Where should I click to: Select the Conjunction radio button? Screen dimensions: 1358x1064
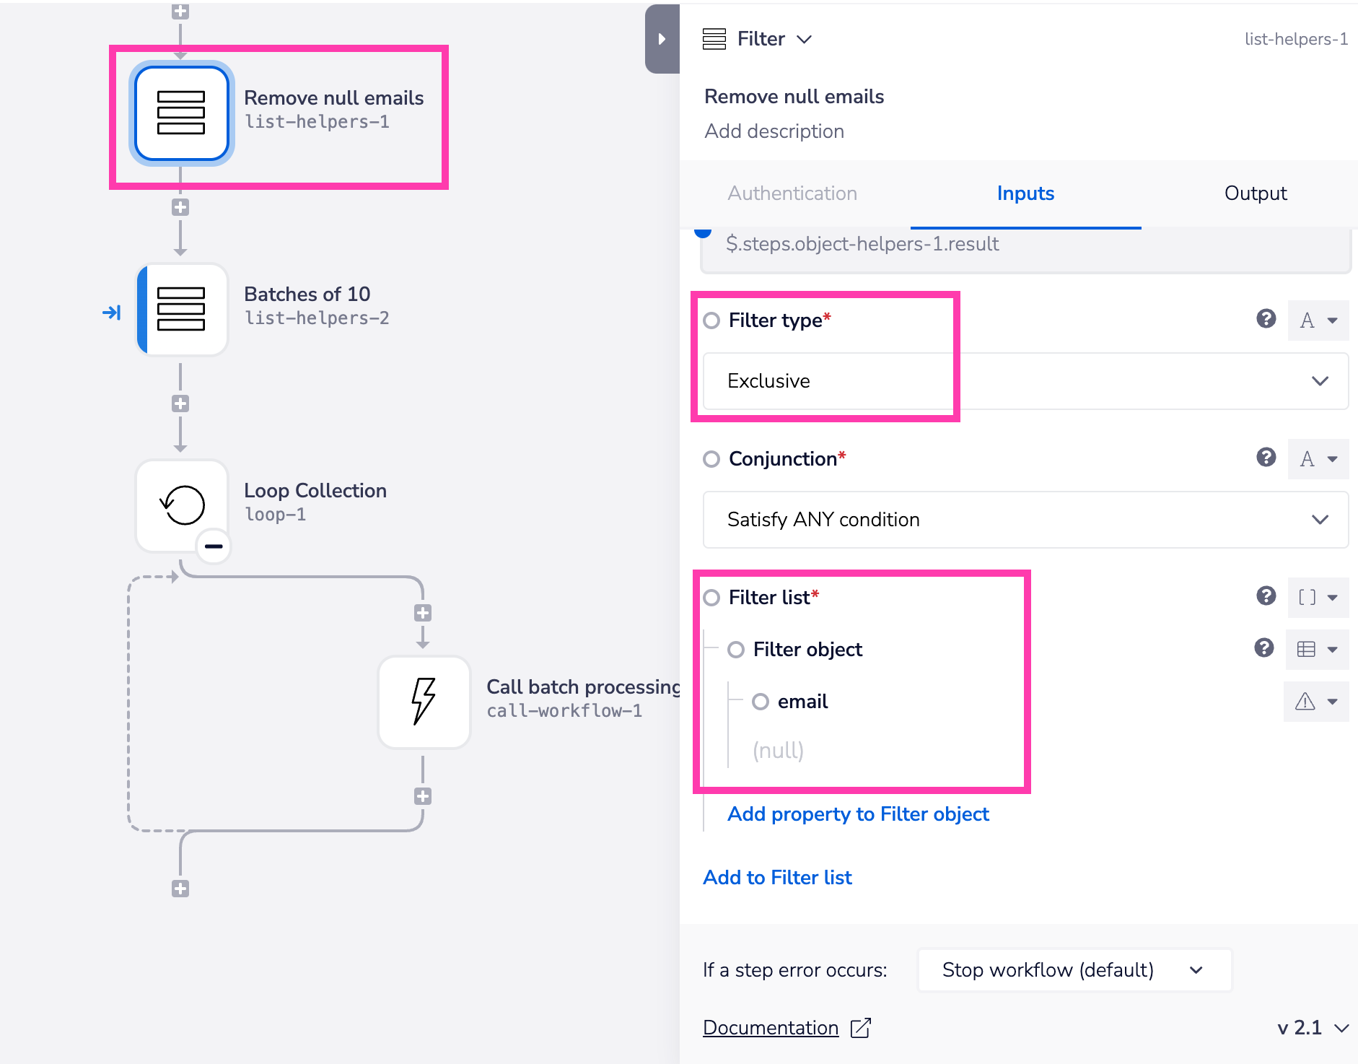pos(711,459)
